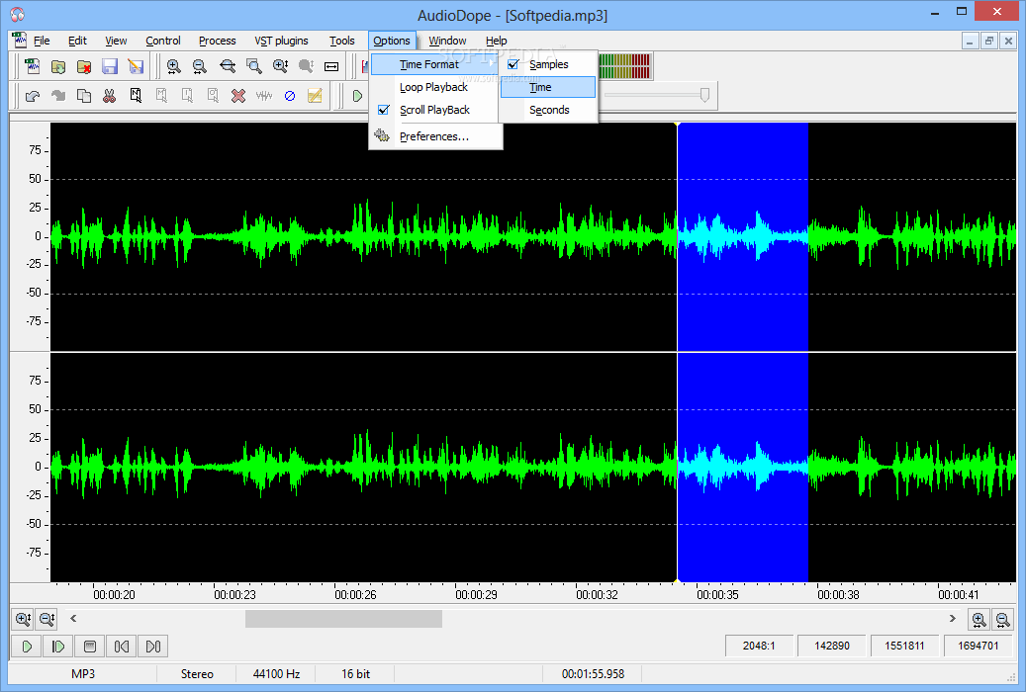Click the paste-to-new-file N icon
Viewport: 1026px width, 692px height.
tap(136, 96)
